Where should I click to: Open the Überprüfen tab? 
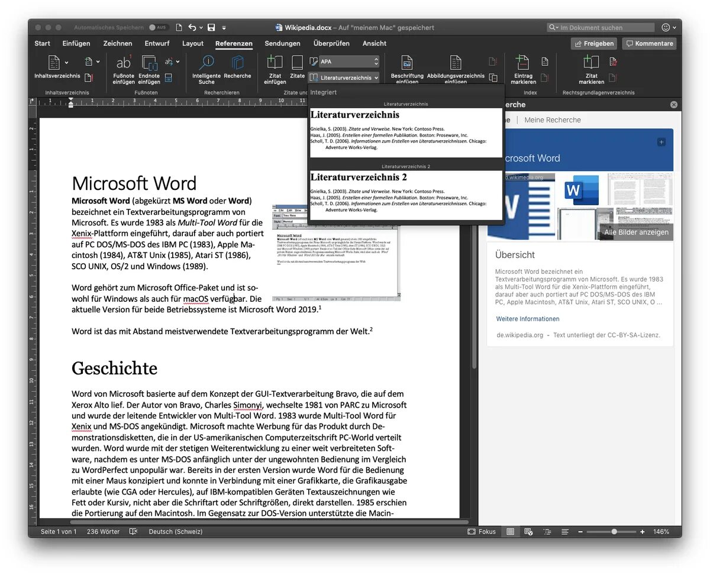pyautogui.click(x=331, y=43)
